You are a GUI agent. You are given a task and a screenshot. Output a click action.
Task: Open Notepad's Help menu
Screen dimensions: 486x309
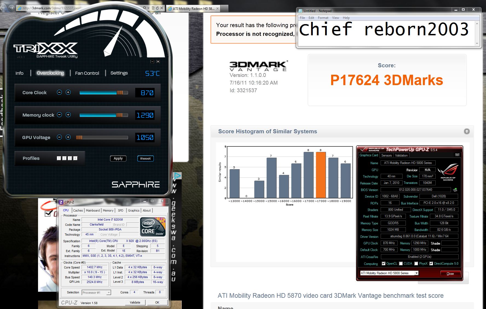(346, 18)
